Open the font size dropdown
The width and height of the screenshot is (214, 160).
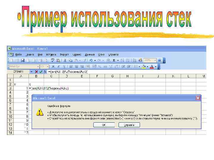[47, 67]
